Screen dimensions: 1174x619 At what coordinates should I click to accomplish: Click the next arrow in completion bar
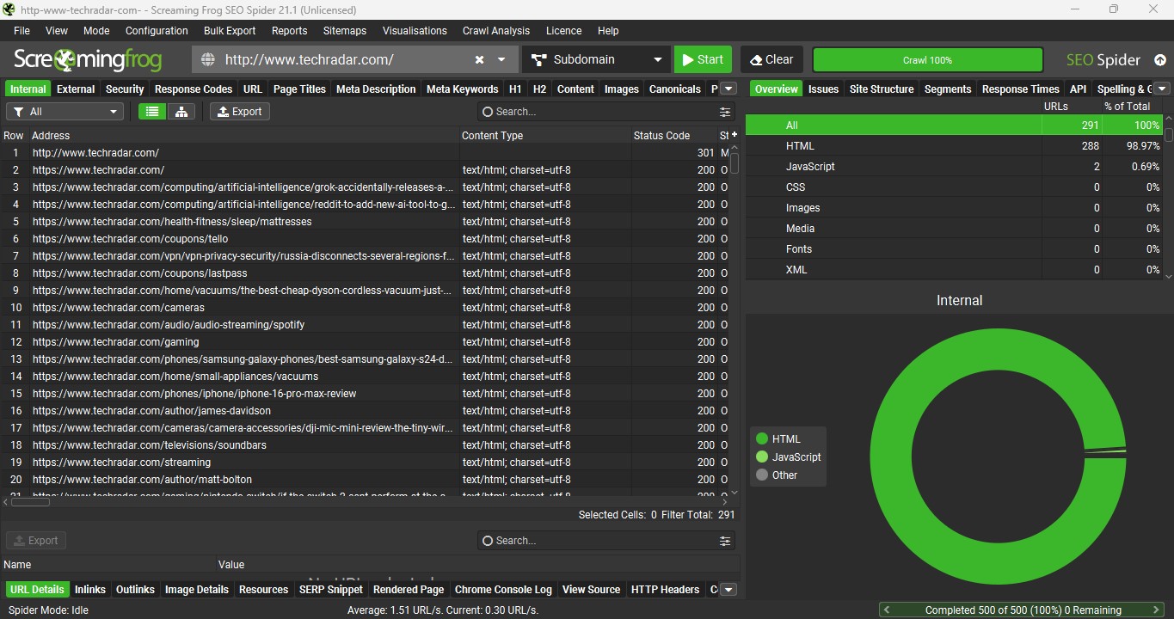[x=1157, y=610]
